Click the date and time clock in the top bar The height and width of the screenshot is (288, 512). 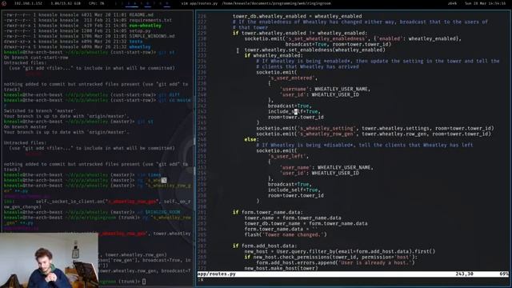pos(485,3)
